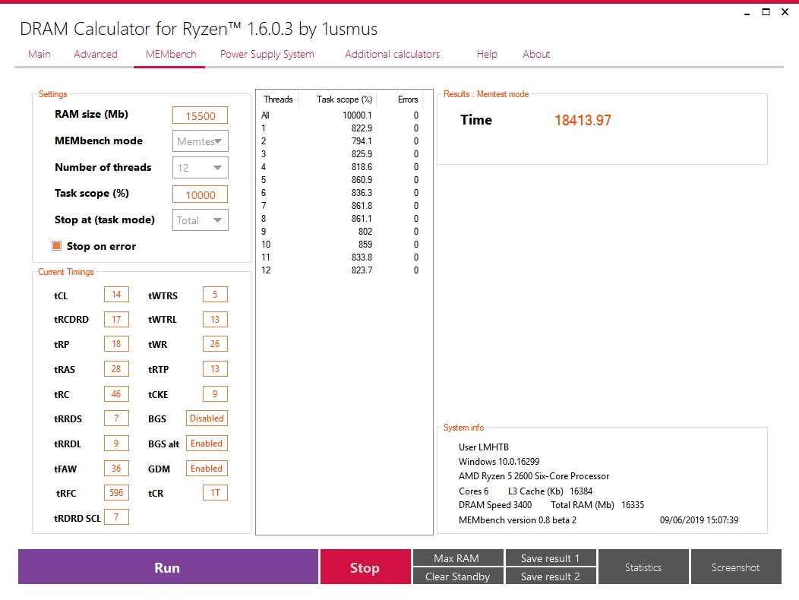The image size is (799, 600).
Task: Click the tWTRS value 5
Action: (215, 295)
